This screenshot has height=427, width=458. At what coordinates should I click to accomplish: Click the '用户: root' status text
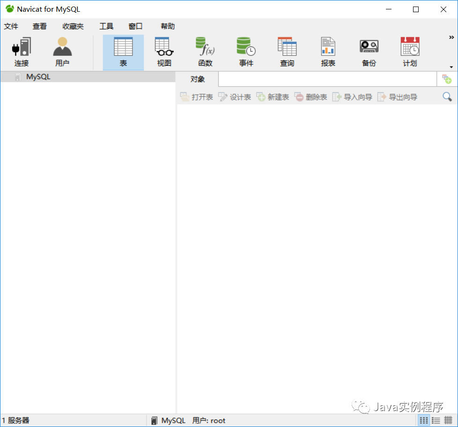208,420
